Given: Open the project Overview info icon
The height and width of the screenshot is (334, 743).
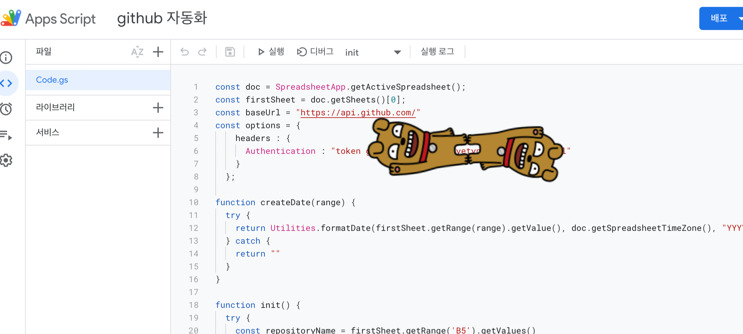Looking at the screenshot, I should (x=6, y=58).
